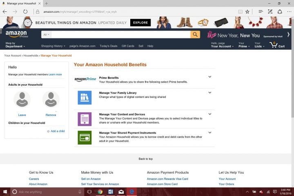The height and width of the screenshot is (196, 294).
Task: Select the Manage your Household browser tab
Action: 21,3
